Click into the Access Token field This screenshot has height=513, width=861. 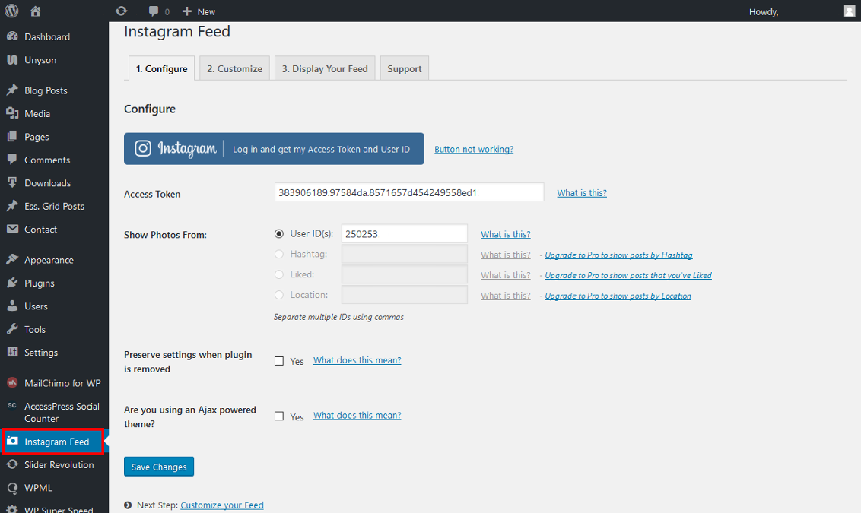click(408, 193)
